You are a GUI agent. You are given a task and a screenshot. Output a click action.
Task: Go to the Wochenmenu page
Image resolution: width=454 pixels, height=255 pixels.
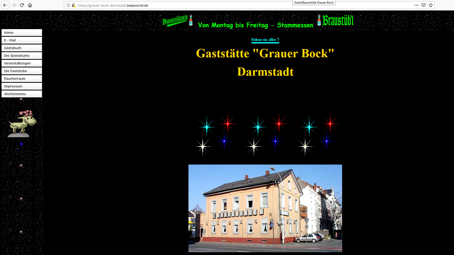pos(22,94)
